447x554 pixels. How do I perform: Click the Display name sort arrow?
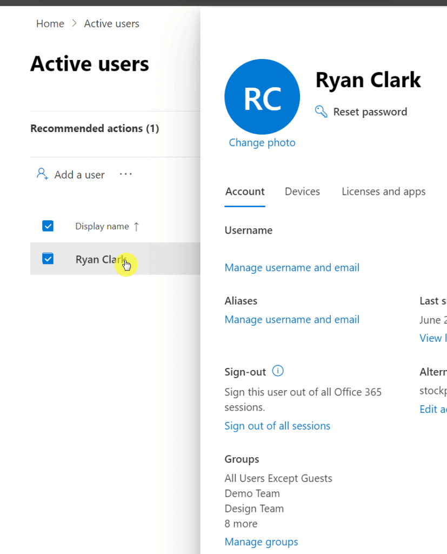[136, 227]
